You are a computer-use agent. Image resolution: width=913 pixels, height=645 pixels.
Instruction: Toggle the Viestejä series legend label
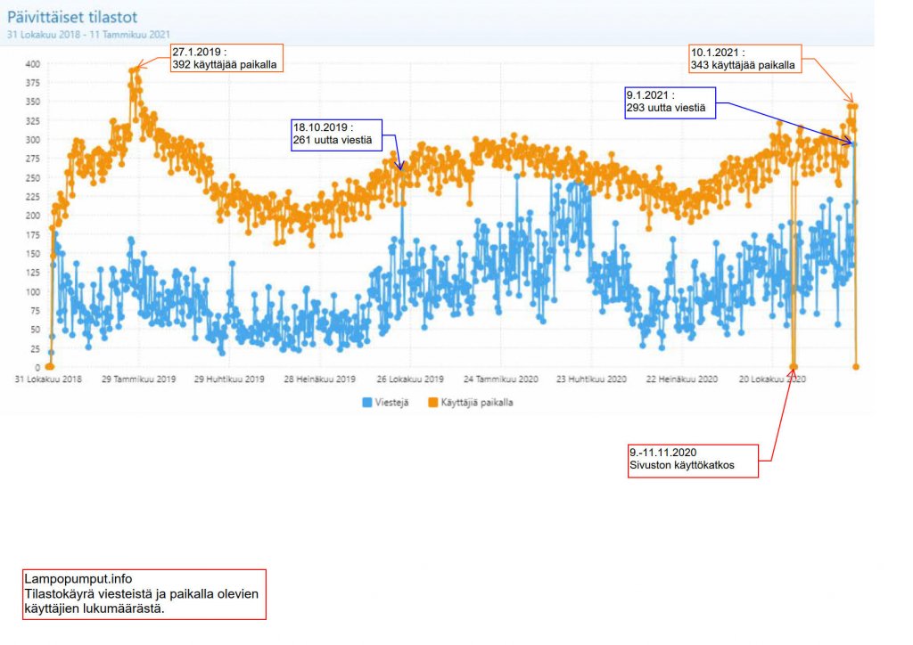[x=392, y=402]
